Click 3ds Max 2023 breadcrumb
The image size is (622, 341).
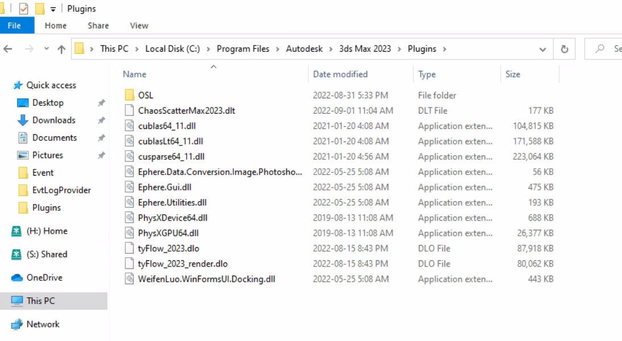[365, 49]
